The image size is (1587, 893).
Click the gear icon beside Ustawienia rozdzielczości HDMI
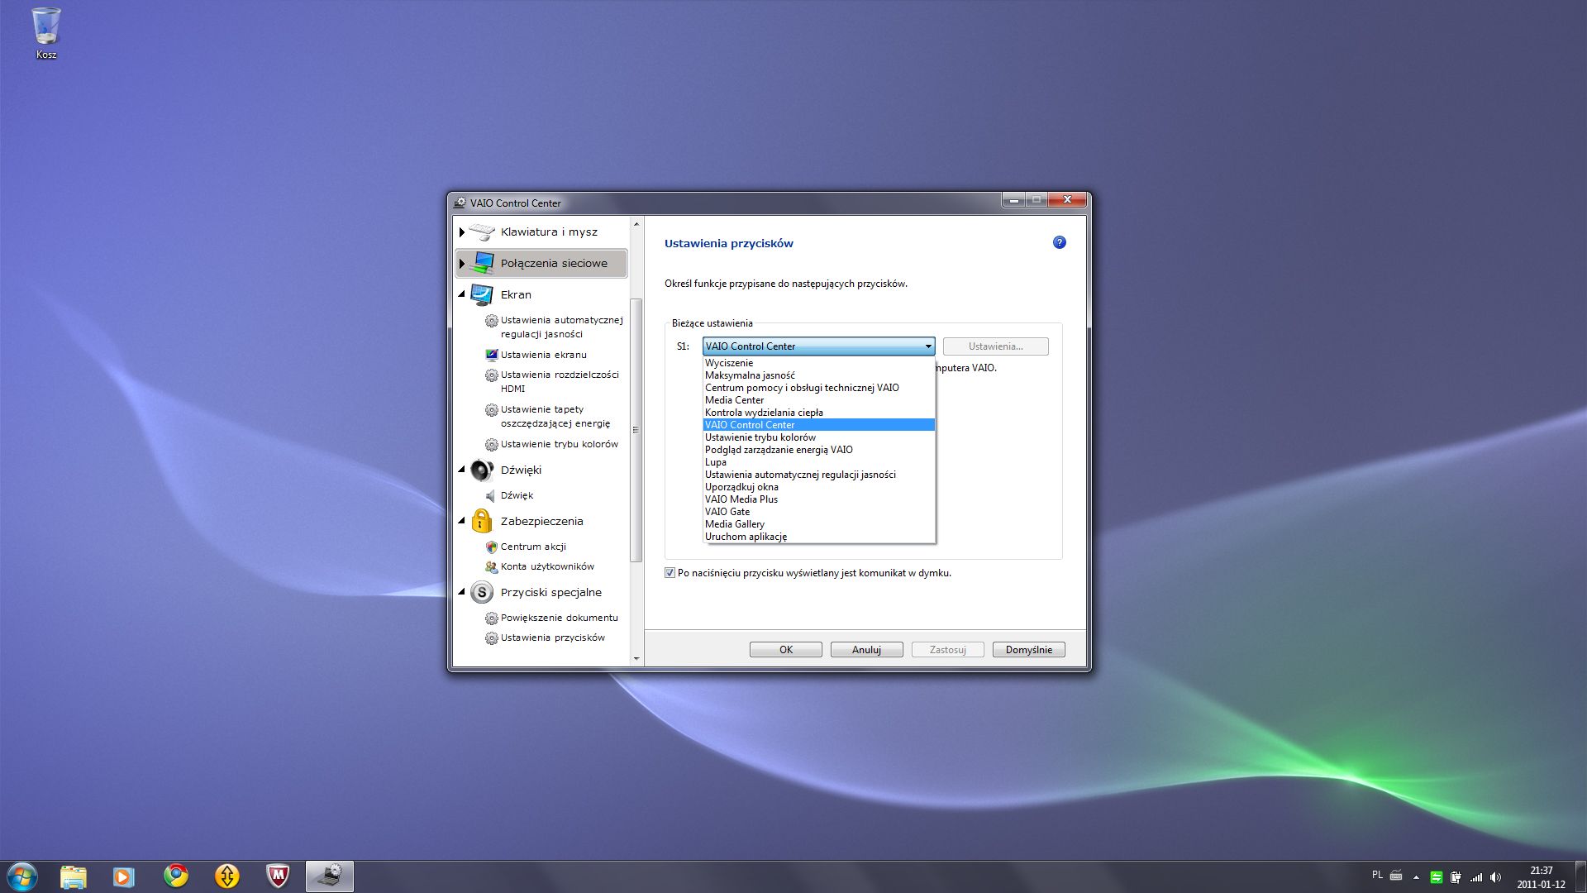point(491,375)
